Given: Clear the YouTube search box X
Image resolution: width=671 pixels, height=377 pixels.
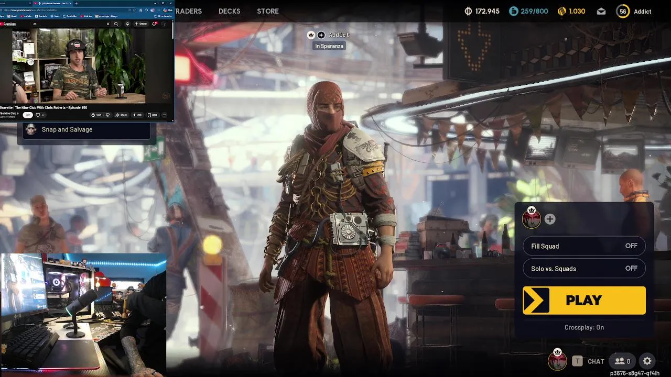Looking at the screenshot, I should click(x=108, y=24).
